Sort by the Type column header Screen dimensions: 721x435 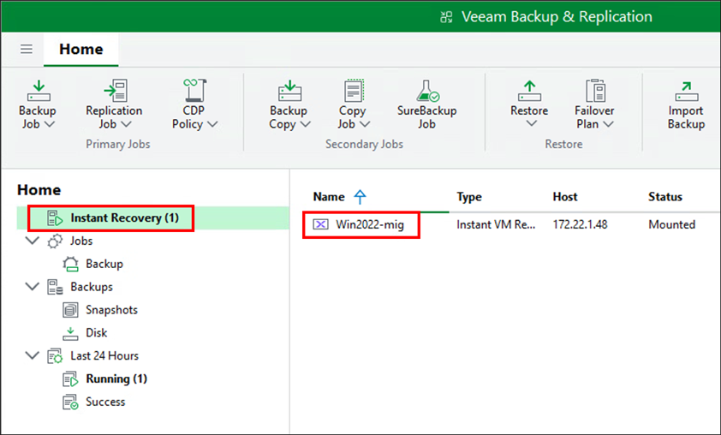(x=469, y=197)
